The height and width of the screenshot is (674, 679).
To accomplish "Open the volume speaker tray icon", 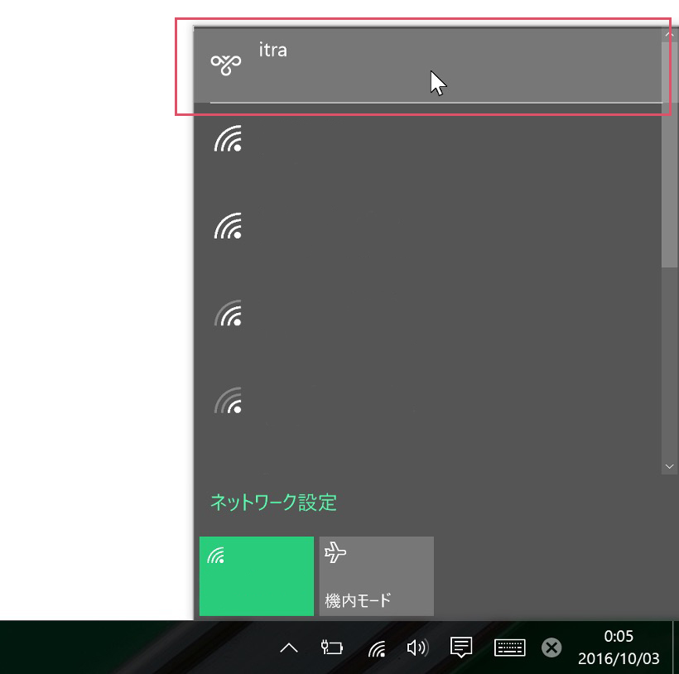I will click(417, 648).
